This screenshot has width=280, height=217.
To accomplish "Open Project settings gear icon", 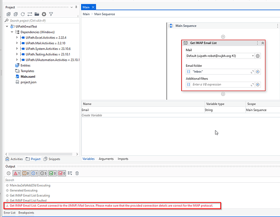I will click(x=44, y=14).
